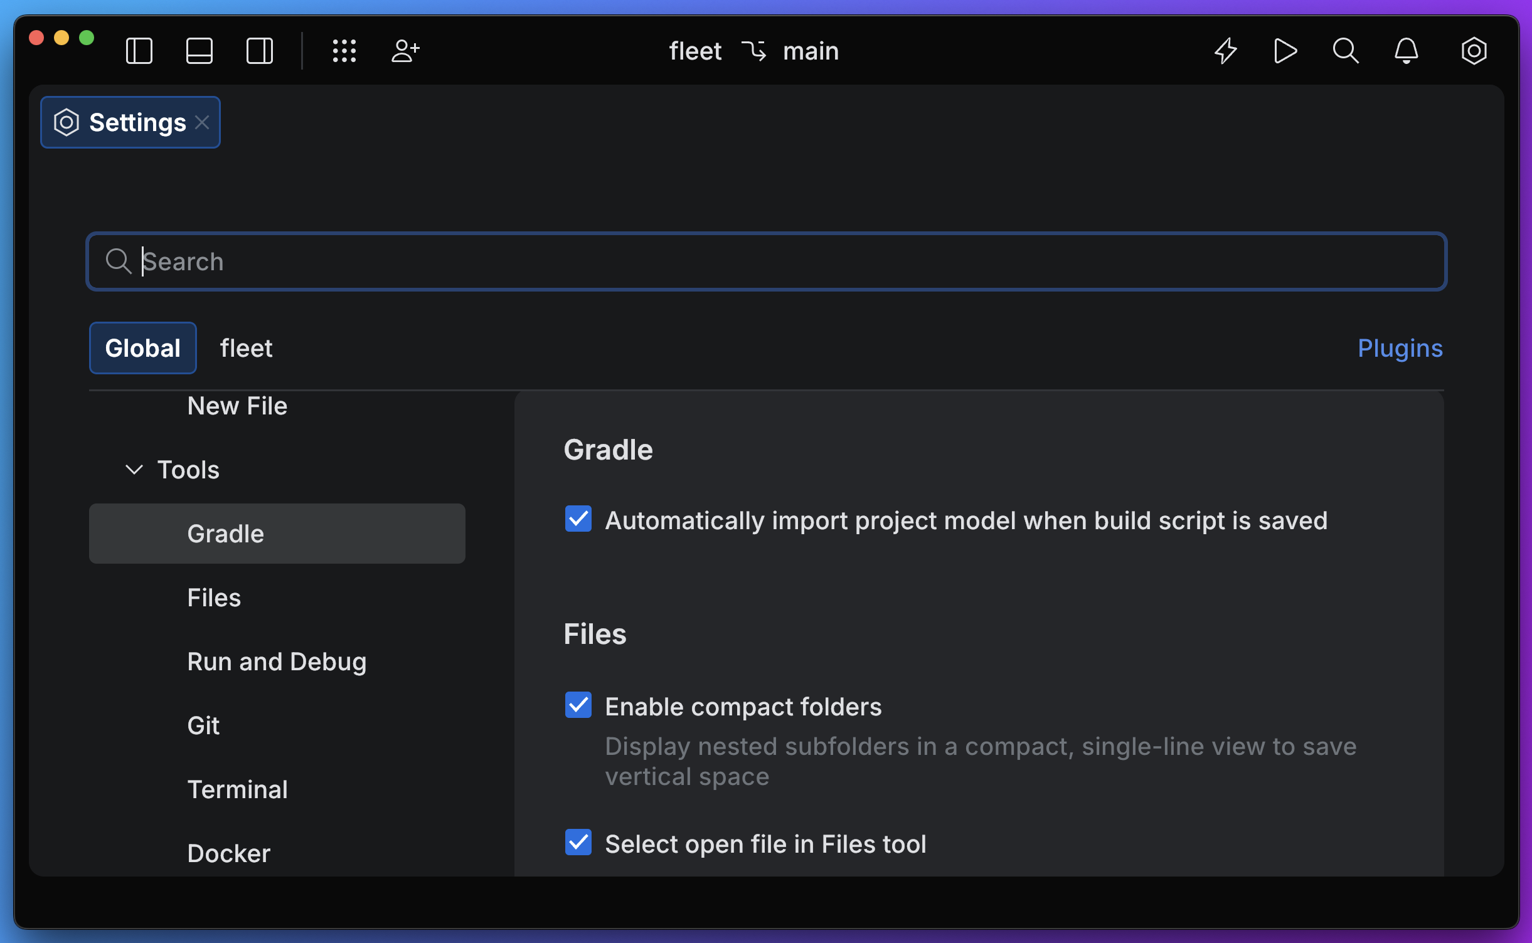Image resolution: width=1532 pixels, height=943 pixels.
Task: Select New File in settings tree
Action: point(237,406)
